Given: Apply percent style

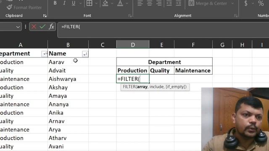Looking at the screenshot, I should tap(261, 3).
